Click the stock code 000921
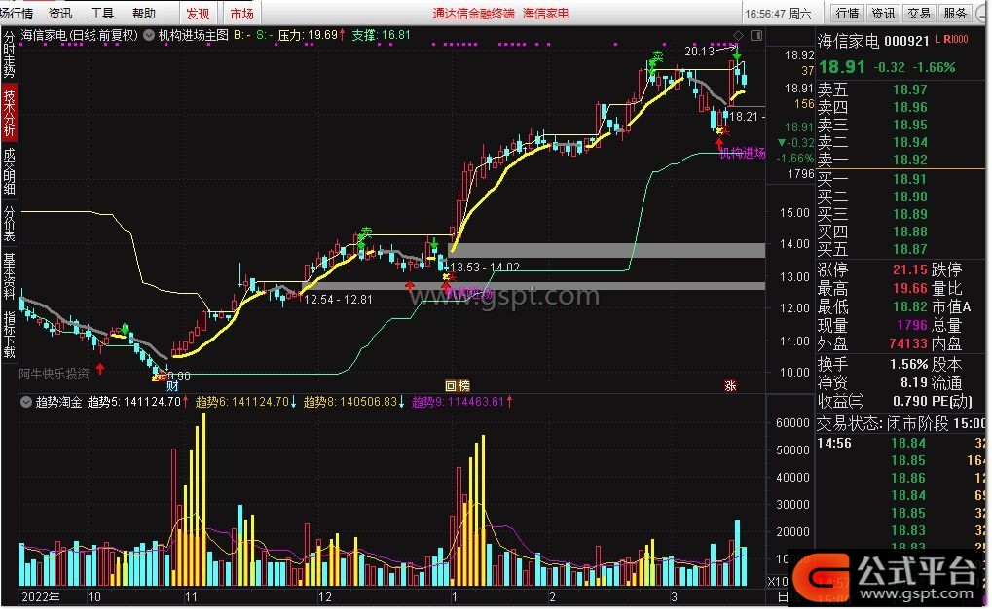 pos(906,41)
